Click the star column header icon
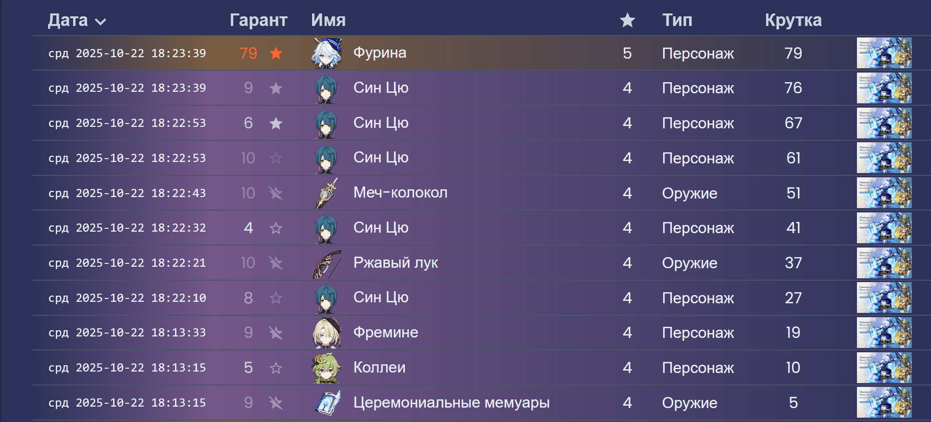This screenshot has width=931, height=422. pyautogui.click(x=627, y=20)
